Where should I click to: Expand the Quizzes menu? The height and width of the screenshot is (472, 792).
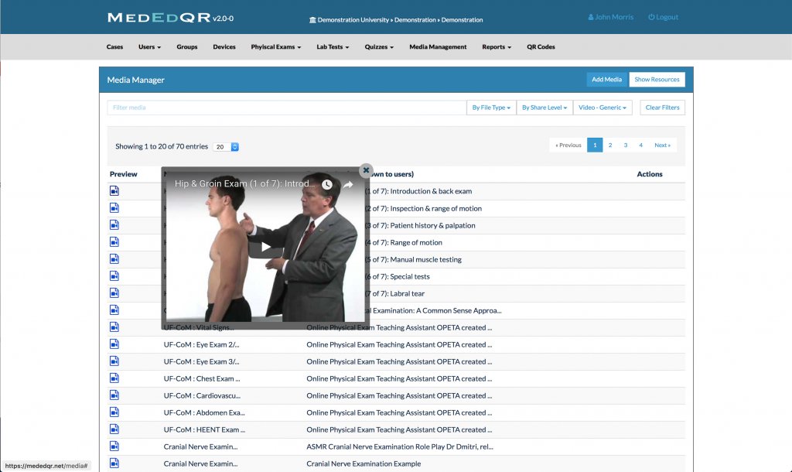click(x=379, y=47)
